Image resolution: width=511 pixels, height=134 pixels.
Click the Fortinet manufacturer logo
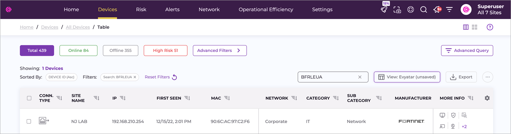[x=411, y=121]
